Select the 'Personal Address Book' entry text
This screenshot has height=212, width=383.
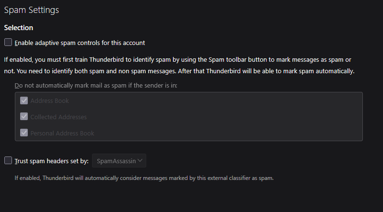(62, 133)
